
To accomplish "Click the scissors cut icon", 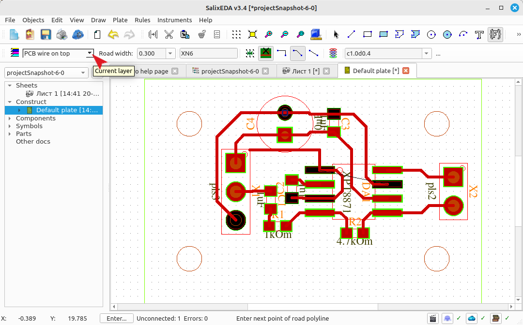I will point(169,34).
